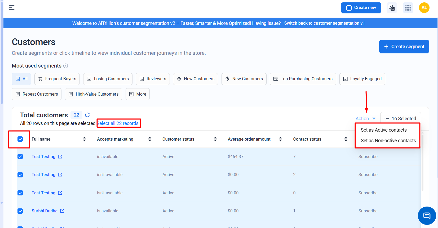The image size is (438, 228).
Task: Choose Set as Non-active contacts
Action: coord(388,141)
